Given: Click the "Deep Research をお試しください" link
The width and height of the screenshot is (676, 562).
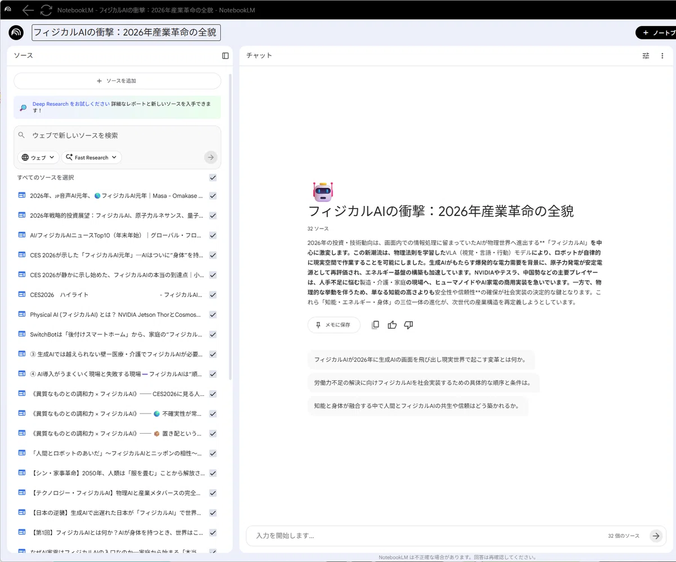Looking at the screenshot, I should [x=71, y=104].
